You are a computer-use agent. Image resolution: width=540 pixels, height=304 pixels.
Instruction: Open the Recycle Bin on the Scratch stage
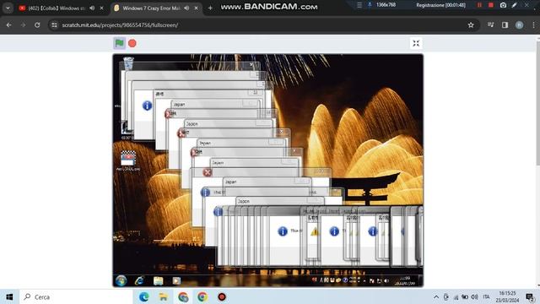click(128, 64)
